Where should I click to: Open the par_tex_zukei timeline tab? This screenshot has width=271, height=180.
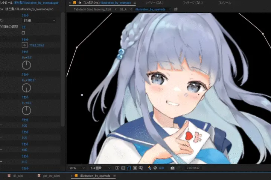pyautogui.click(x=52, y=176)
